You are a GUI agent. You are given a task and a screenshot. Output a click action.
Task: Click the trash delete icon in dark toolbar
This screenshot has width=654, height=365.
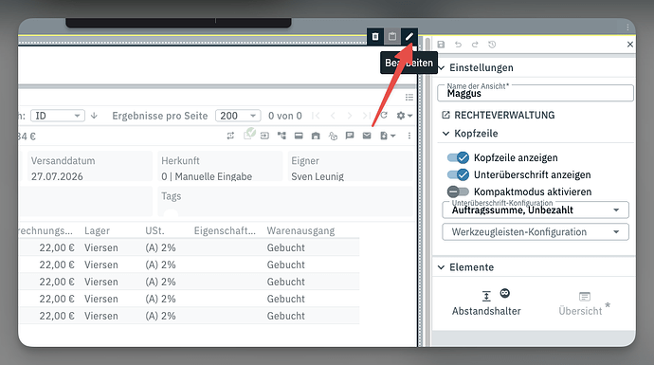pos(375,37)
